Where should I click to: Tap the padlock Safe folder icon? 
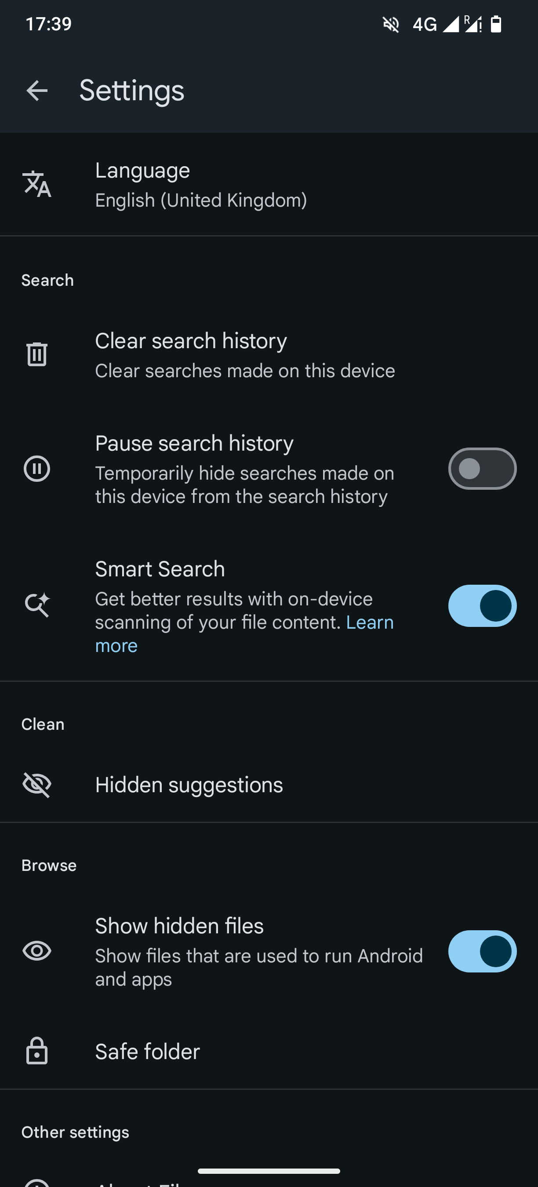tap(37, 1051)
